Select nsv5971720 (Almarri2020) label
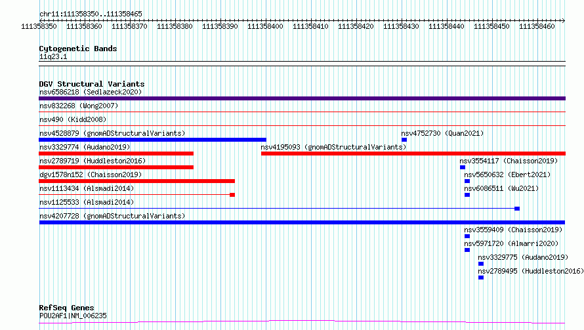Image resolution: width=584 pixels, height=330 pixels. (511, 243)
